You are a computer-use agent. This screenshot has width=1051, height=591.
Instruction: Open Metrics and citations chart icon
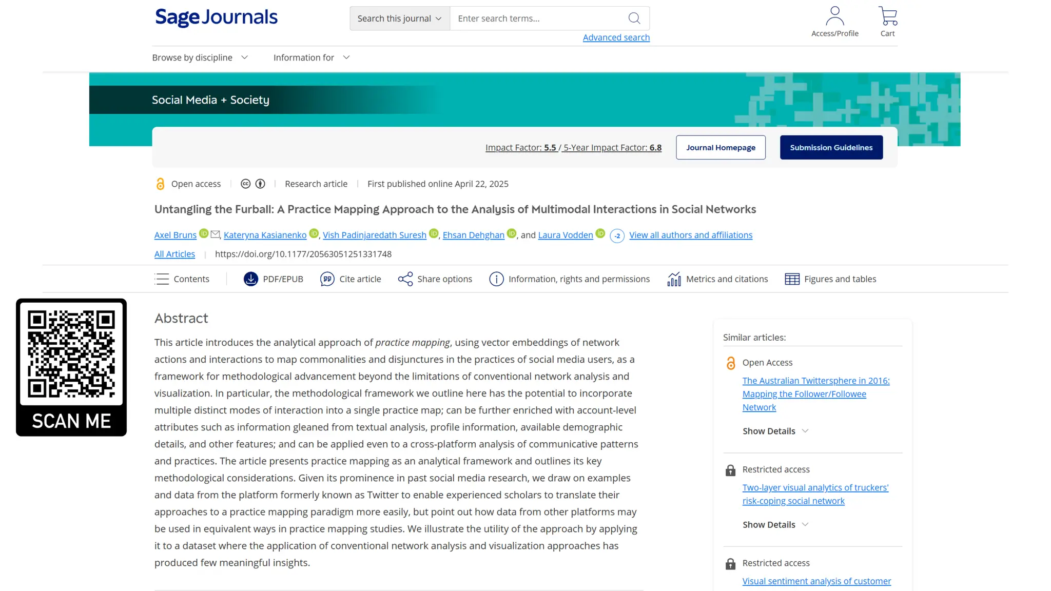674,279
